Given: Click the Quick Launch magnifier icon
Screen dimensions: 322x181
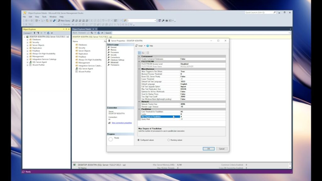Looking at the screenshot, I should click(275, 13).
